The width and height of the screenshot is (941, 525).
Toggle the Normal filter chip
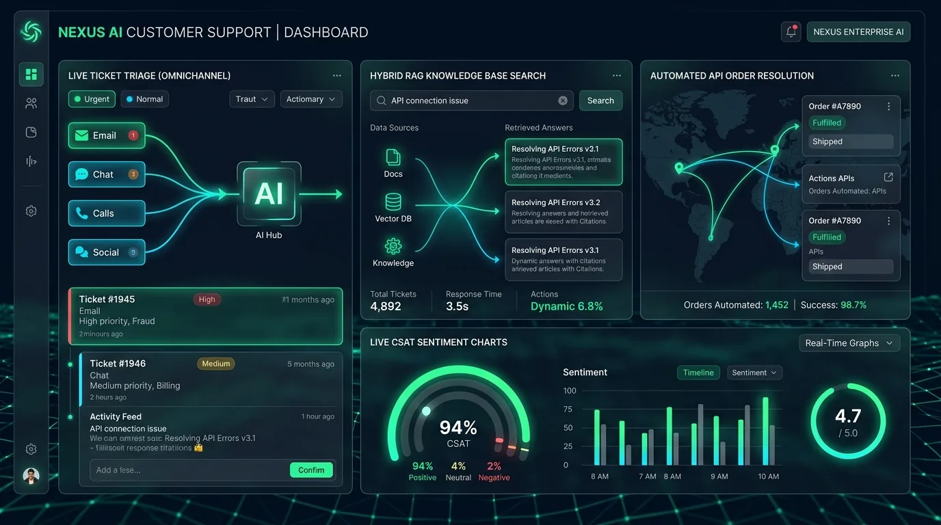click(144, 99)
